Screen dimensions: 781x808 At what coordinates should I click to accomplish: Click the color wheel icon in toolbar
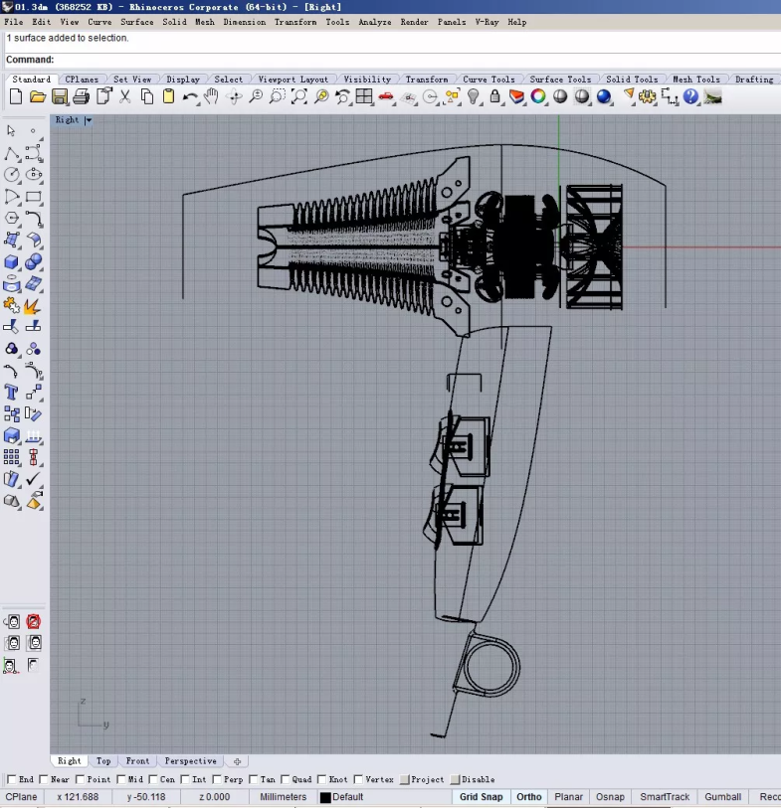tap(538, 96)
